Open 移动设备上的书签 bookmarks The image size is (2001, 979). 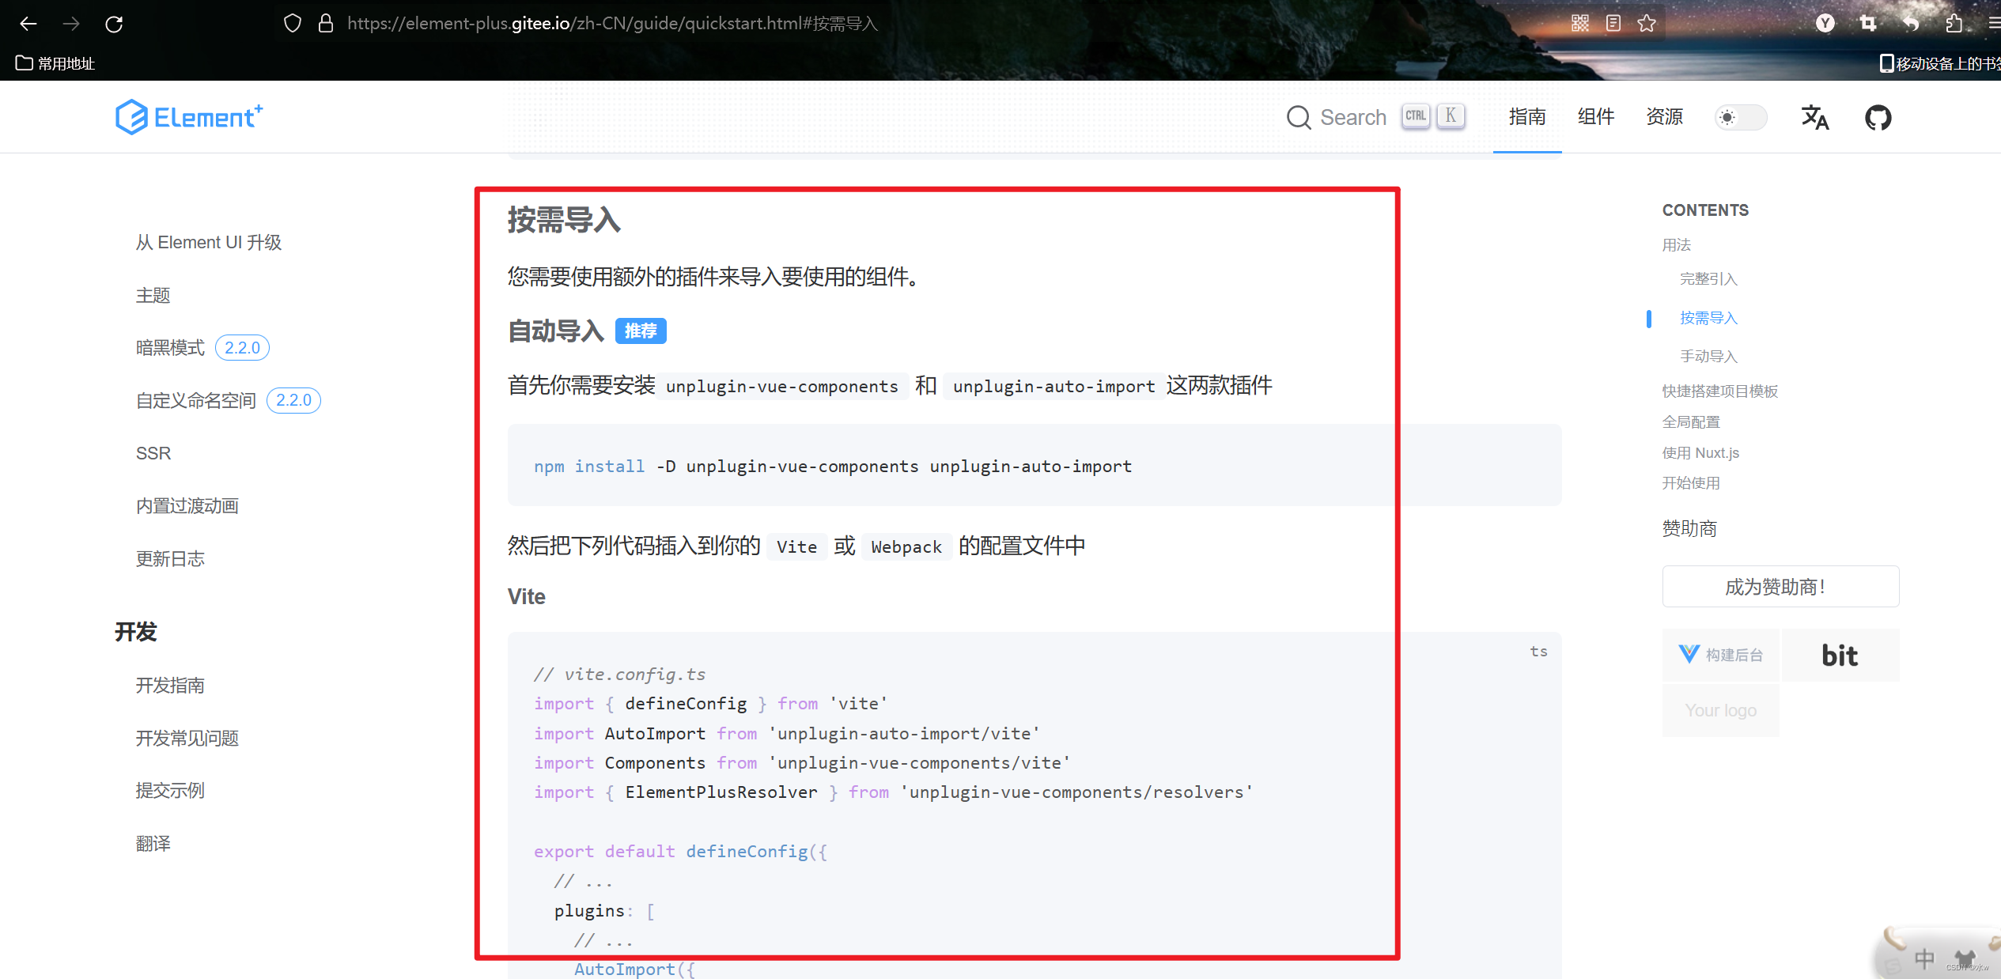pos(1939,63)
